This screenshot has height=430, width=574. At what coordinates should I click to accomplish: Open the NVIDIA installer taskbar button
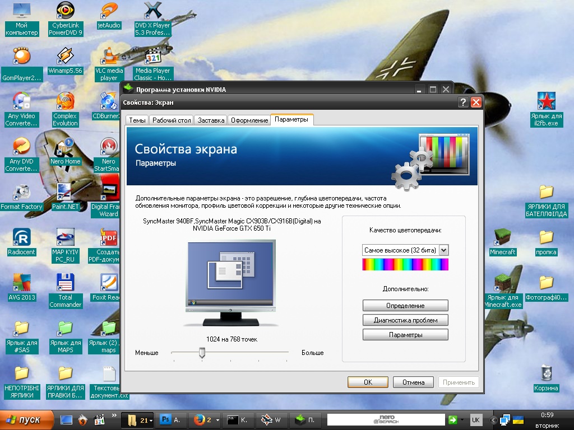pos(305,420)
